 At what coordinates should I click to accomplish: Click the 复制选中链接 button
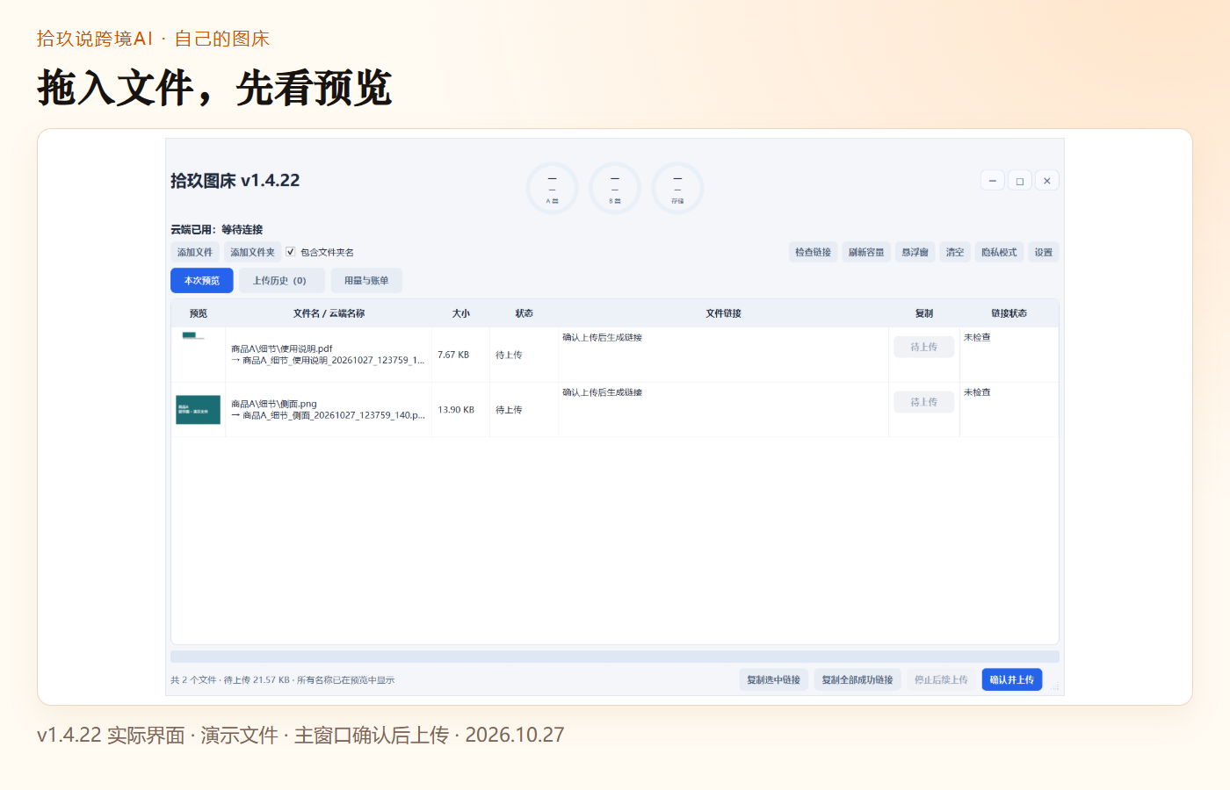coord(774,679)
